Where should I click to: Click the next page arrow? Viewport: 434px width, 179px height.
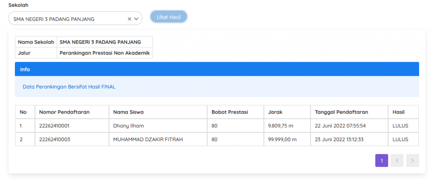click(412, 160)
